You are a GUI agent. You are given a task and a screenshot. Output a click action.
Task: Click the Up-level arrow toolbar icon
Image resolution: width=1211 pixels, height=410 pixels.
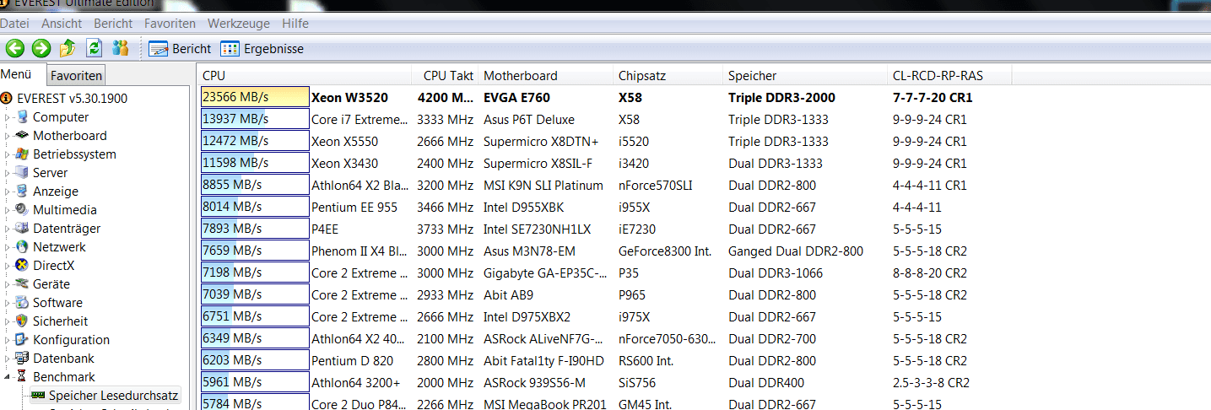pos(68,48)
